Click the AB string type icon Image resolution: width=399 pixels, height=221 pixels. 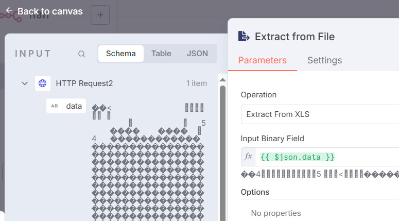tap(55, 106)
